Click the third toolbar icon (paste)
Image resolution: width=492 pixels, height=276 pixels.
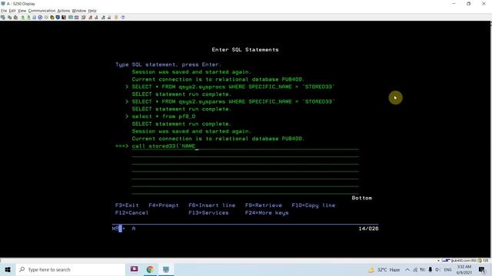coord(15,18)
